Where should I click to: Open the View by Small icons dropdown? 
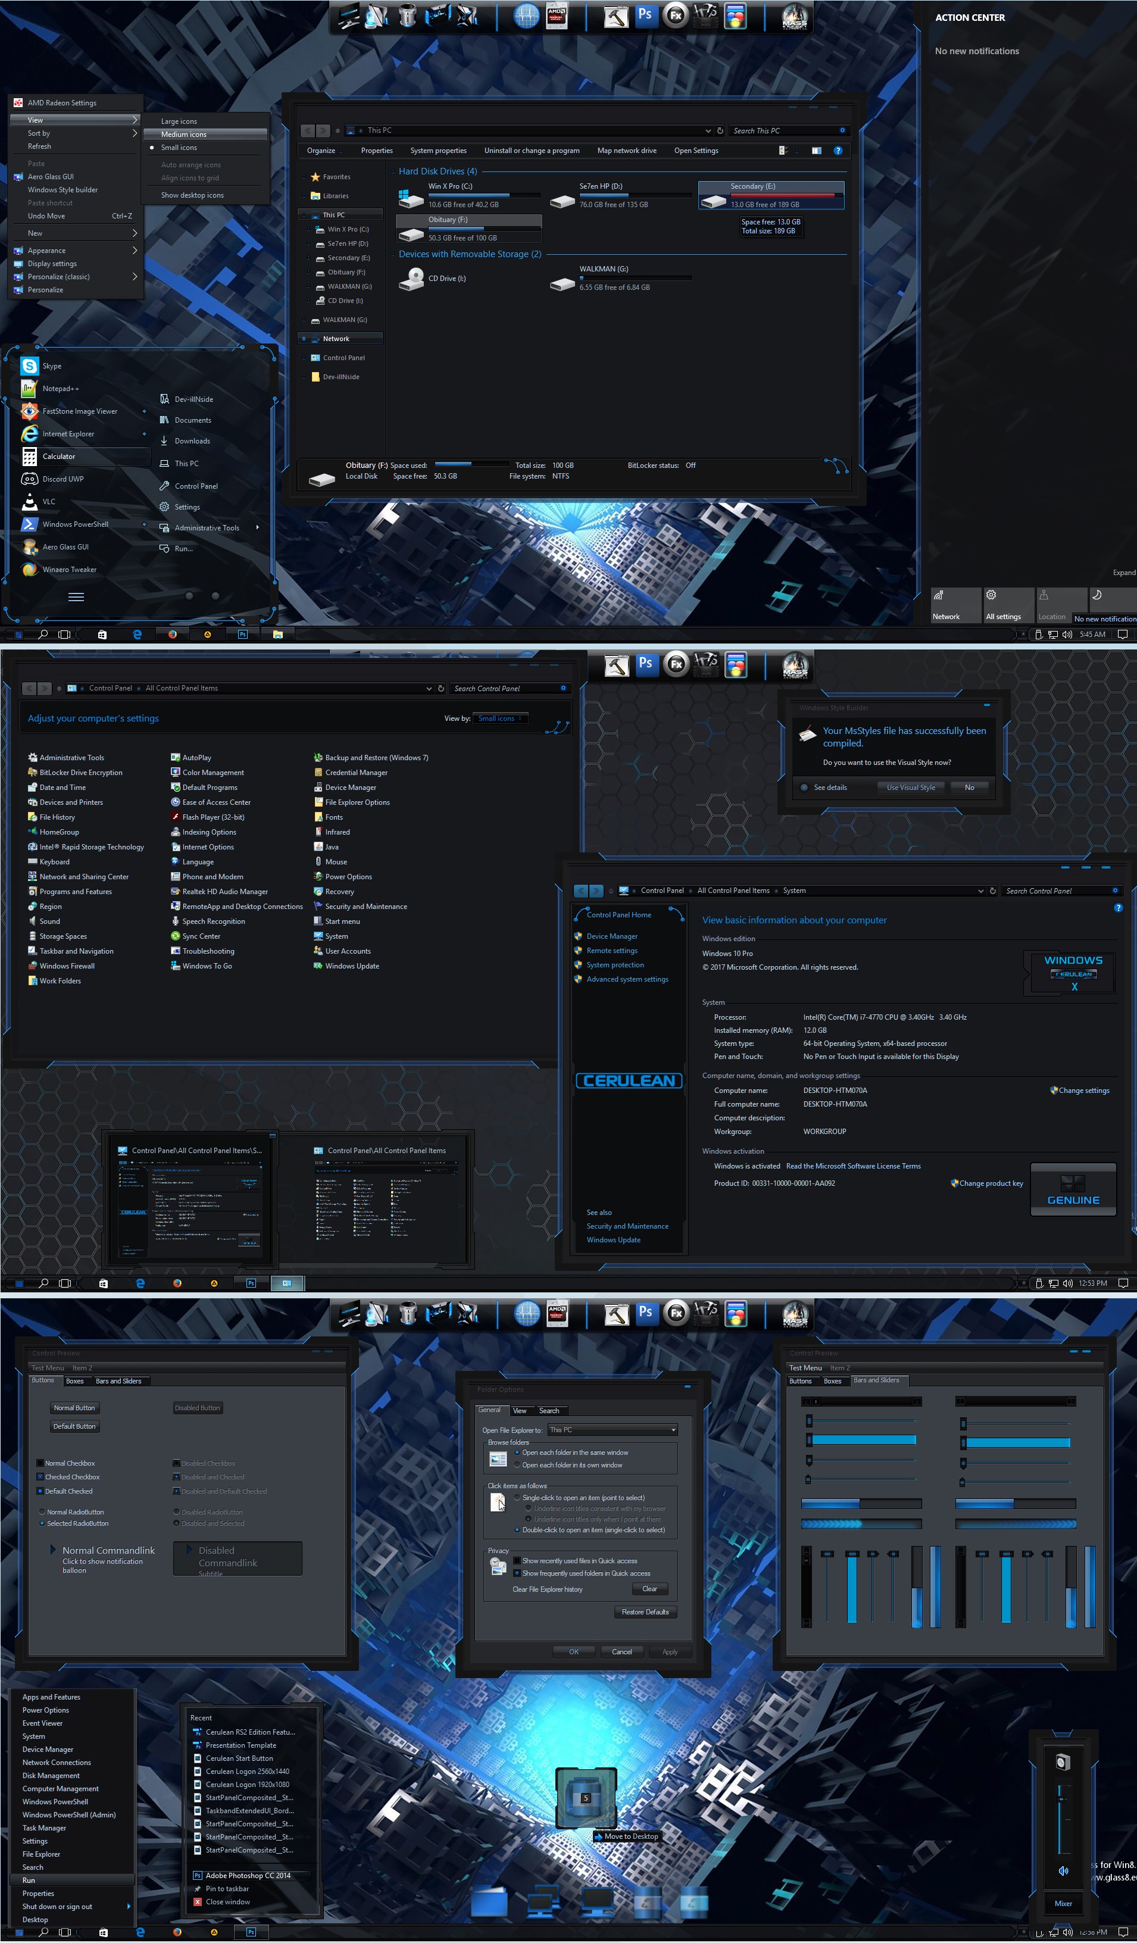[500, 719]
